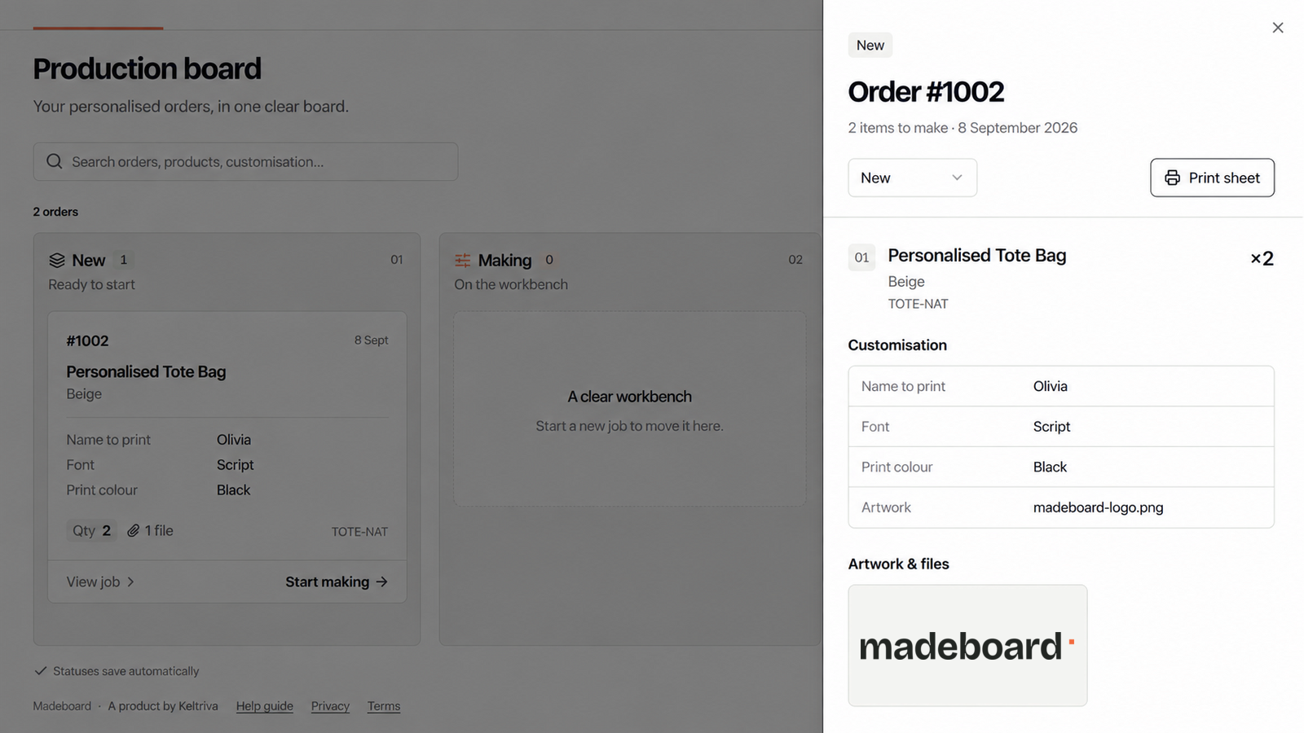Open the Help guide link
Screen dimensions: 1304x733
[265, 706]
